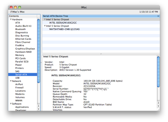
Task: Click the detail pane scroll down arrow
Action: tap(158, 106)
